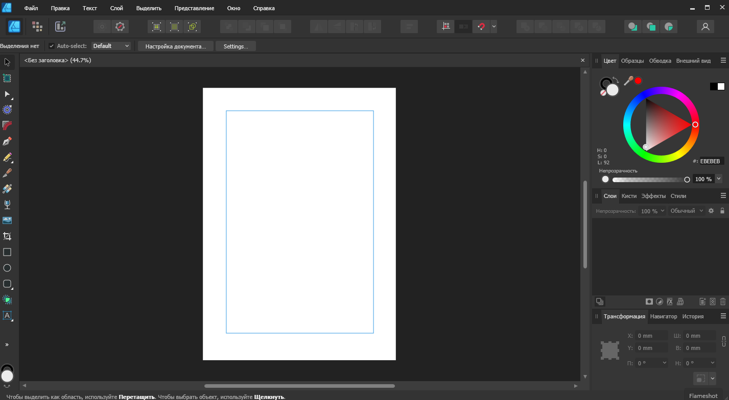The height and width of the screenshot is (400, 729).
Task: Switch to Export Persona
Action: [x=61, y=27]
